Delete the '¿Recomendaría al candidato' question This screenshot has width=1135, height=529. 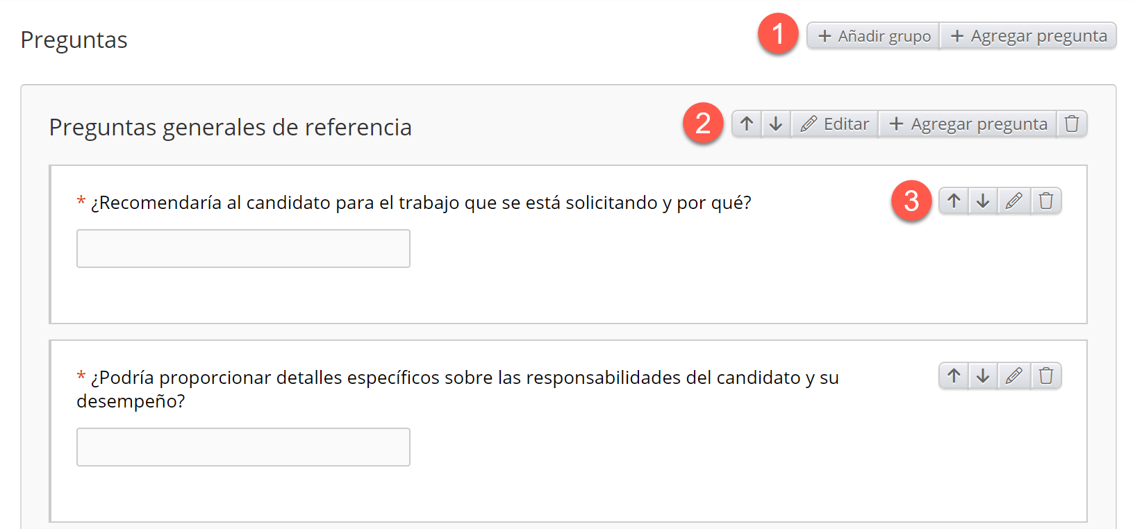click(1046, 201)
